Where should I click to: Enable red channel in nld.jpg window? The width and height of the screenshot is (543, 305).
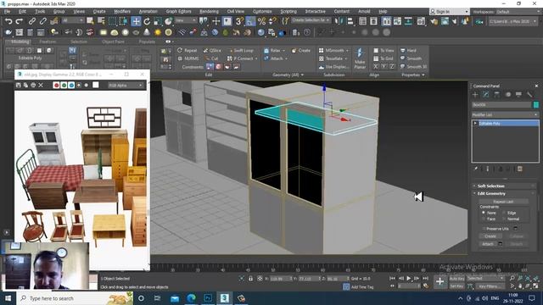click(57, 85)
